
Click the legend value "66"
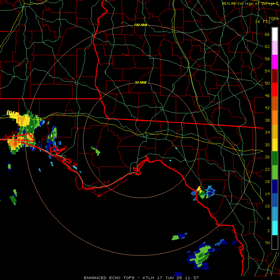click(267, 35)
